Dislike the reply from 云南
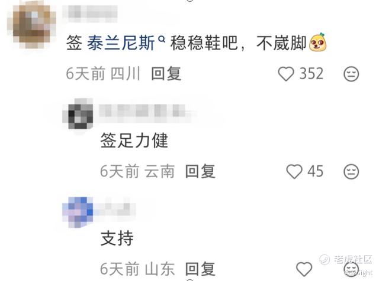This screenshot has width=379, height=281. coord(351,171)
